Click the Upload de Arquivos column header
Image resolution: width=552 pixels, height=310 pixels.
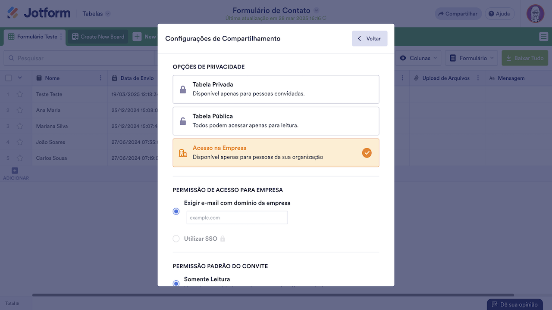(447, 78)
